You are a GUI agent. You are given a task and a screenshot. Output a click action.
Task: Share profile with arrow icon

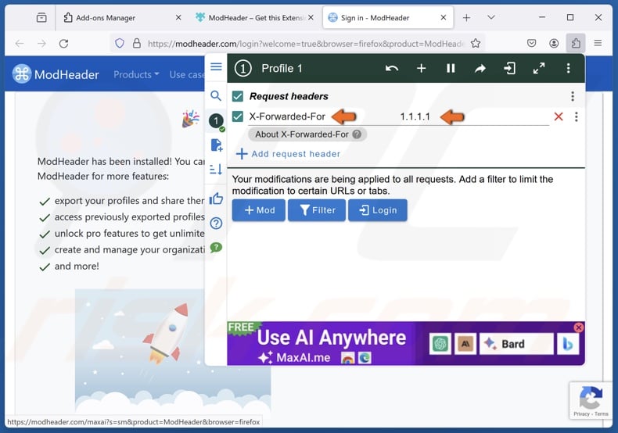[x=480, y=69]
